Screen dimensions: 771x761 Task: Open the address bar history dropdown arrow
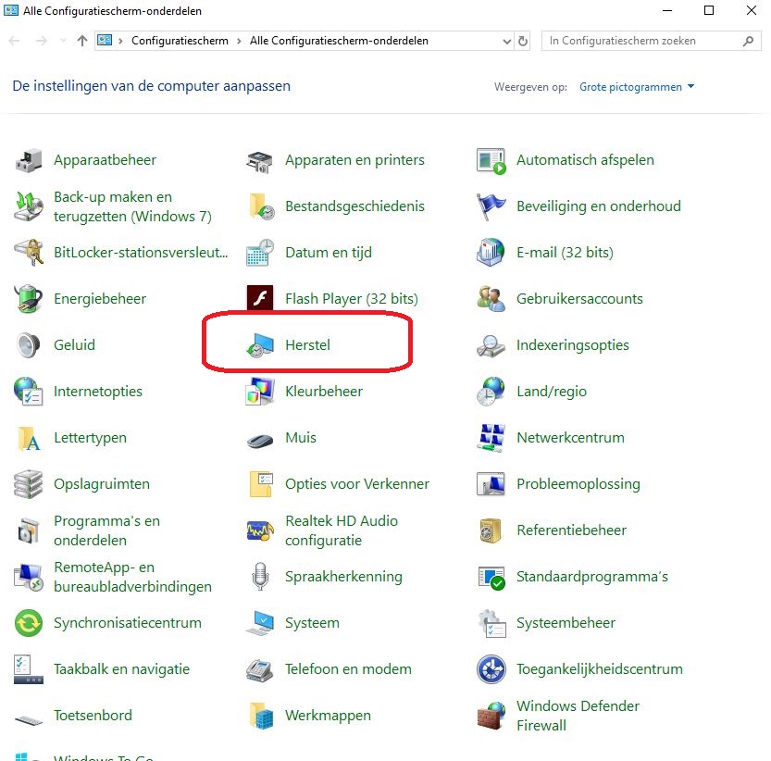tap(506, 42)
